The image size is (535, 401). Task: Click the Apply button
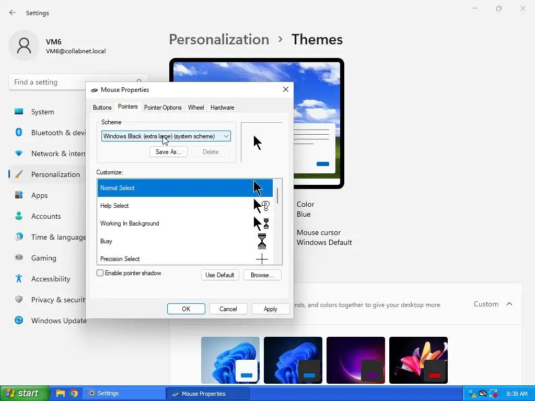[x=270, y=309]
